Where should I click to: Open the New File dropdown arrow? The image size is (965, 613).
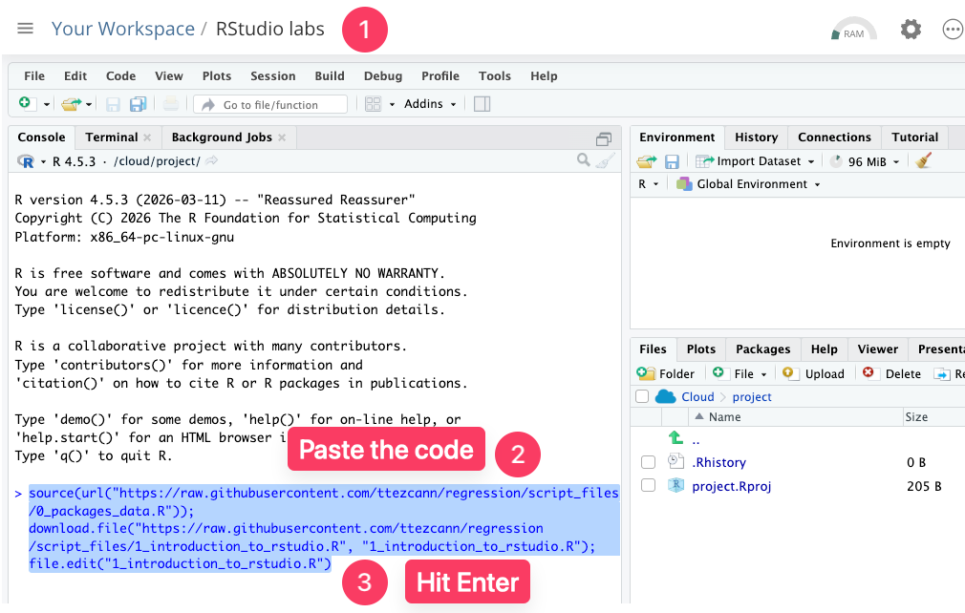(x=46, y=104)
